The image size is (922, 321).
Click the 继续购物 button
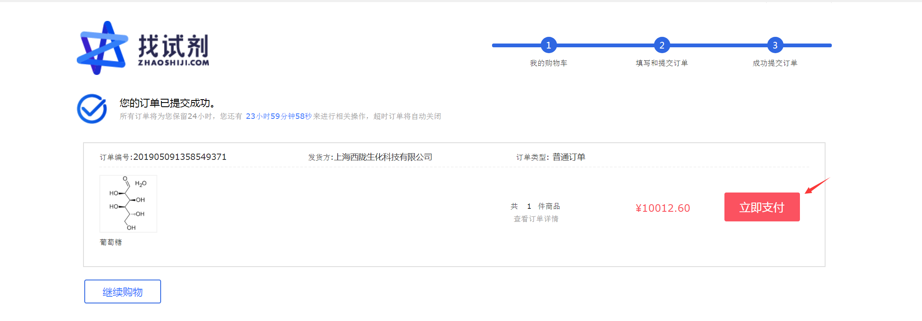[x=122, y=292]
